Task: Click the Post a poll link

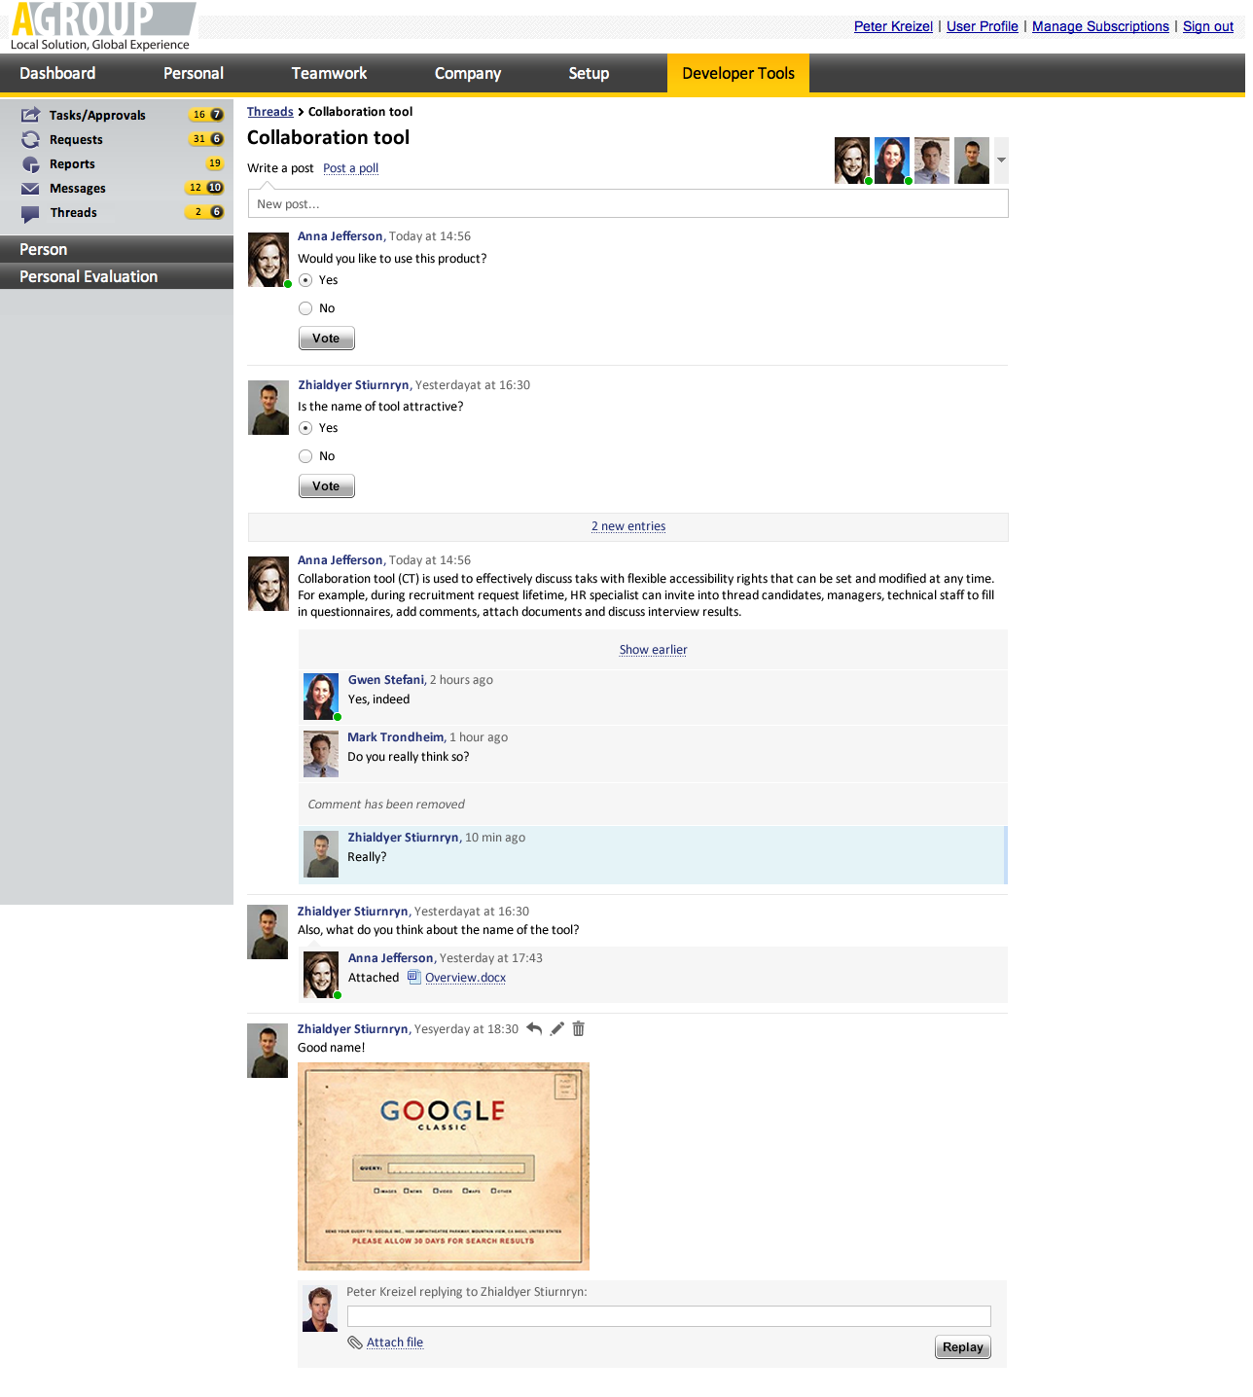Action: 350,168
